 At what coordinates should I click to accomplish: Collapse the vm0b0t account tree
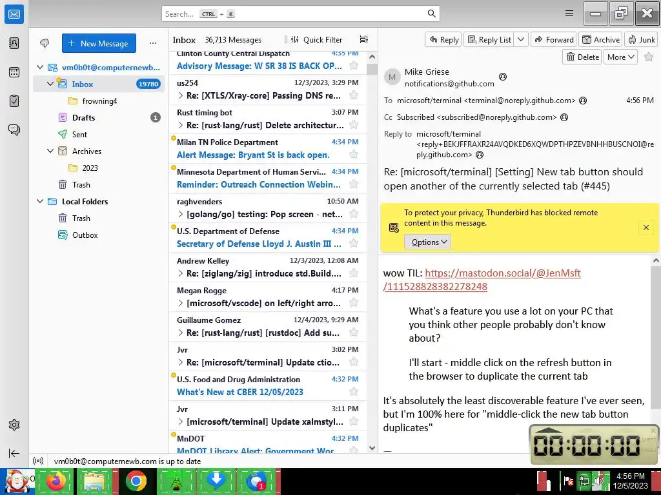40,67
